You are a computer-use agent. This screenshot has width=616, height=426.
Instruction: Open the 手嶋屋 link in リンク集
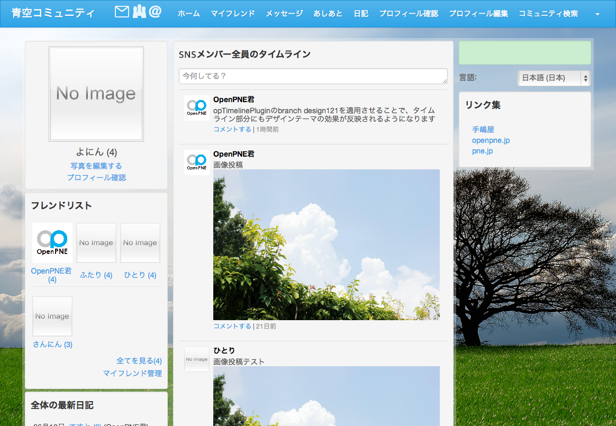pos(483,129)
